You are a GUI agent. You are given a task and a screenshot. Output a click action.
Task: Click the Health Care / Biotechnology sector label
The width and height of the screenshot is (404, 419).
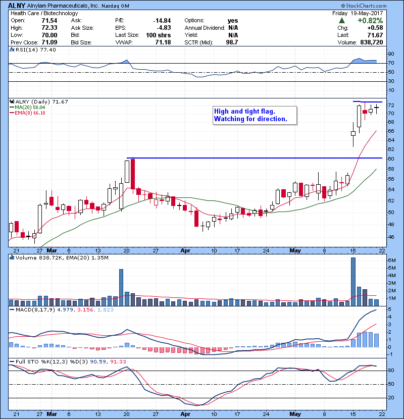pos(44,13)
